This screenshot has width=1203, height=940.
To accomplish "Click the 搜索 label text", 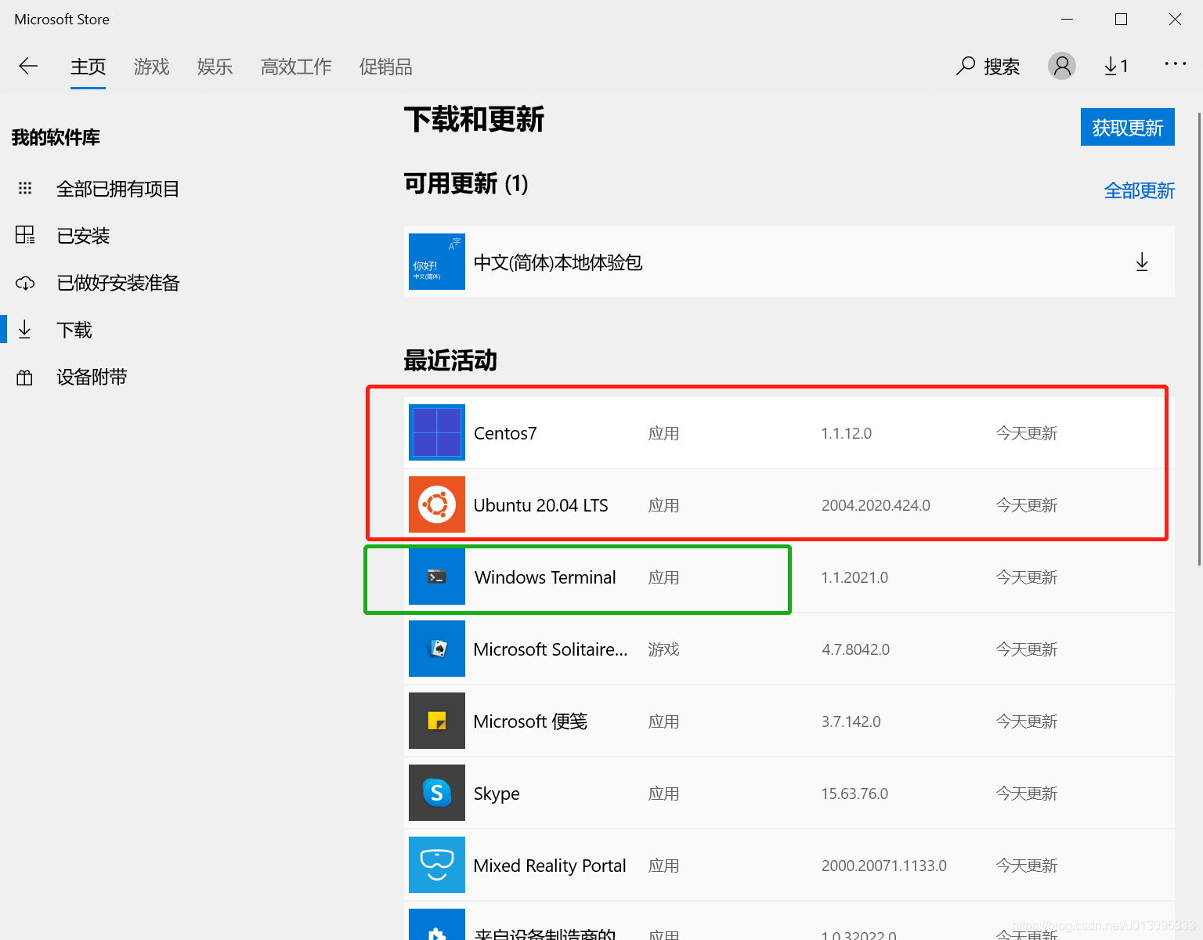I will click(1002, 67).
